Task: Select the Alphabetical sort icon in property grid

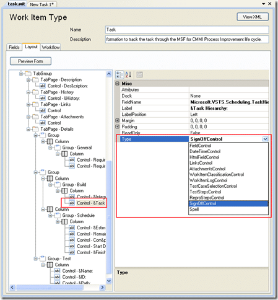Action: click(128, 75)
